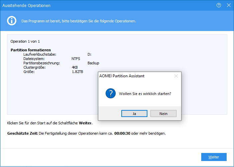Click the info icon in blue banner
The image size is (234, 167).
click(x=12, y=21)
